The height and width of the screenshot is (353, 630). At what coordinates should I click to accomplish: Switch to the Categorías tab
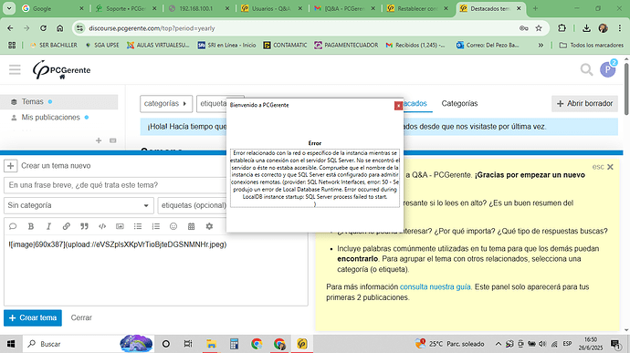(459, 104)
